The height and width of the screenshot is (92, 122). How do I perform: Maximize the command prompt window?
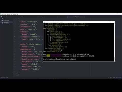point(111,22)
